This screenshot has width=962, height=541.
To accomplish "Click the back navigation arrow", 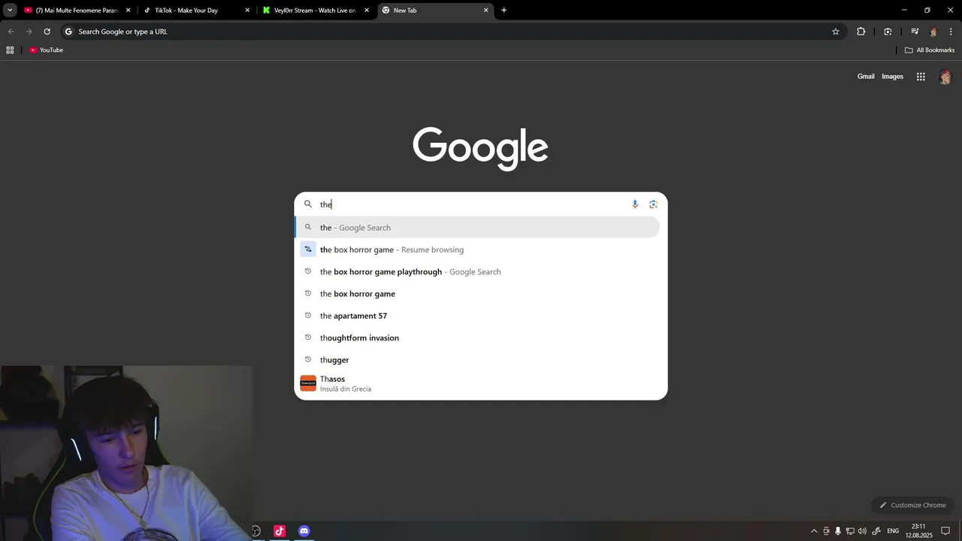I will click(x=11, y=32).
